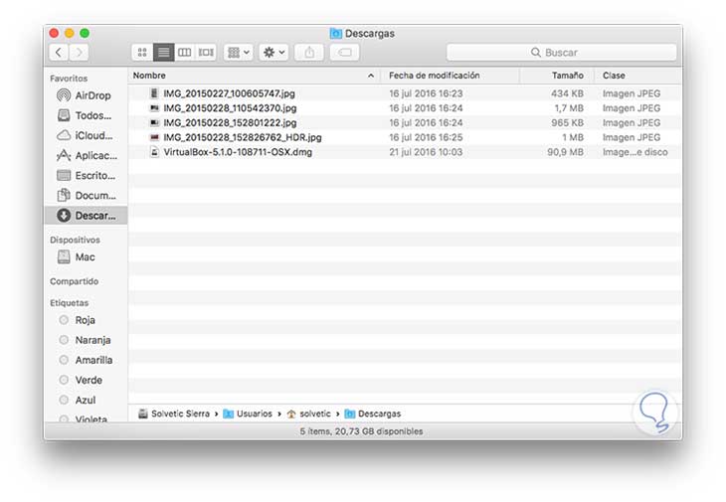Select Descar... in the sidebar
The height and width of the screenshot is (502, 726).
pyautogui.click(x=87, y=216)
